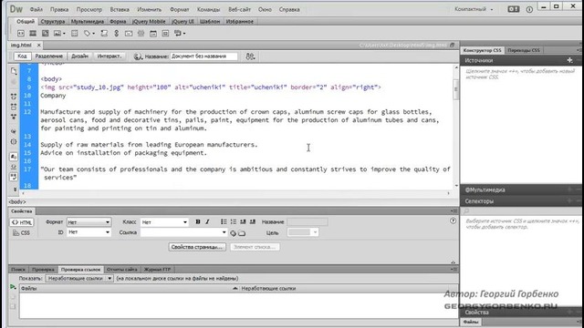The width and height of the screenshot is (584, 328).
Task: Open Documents file management icon in coding toolbar
Action: (x=14, y=71)
